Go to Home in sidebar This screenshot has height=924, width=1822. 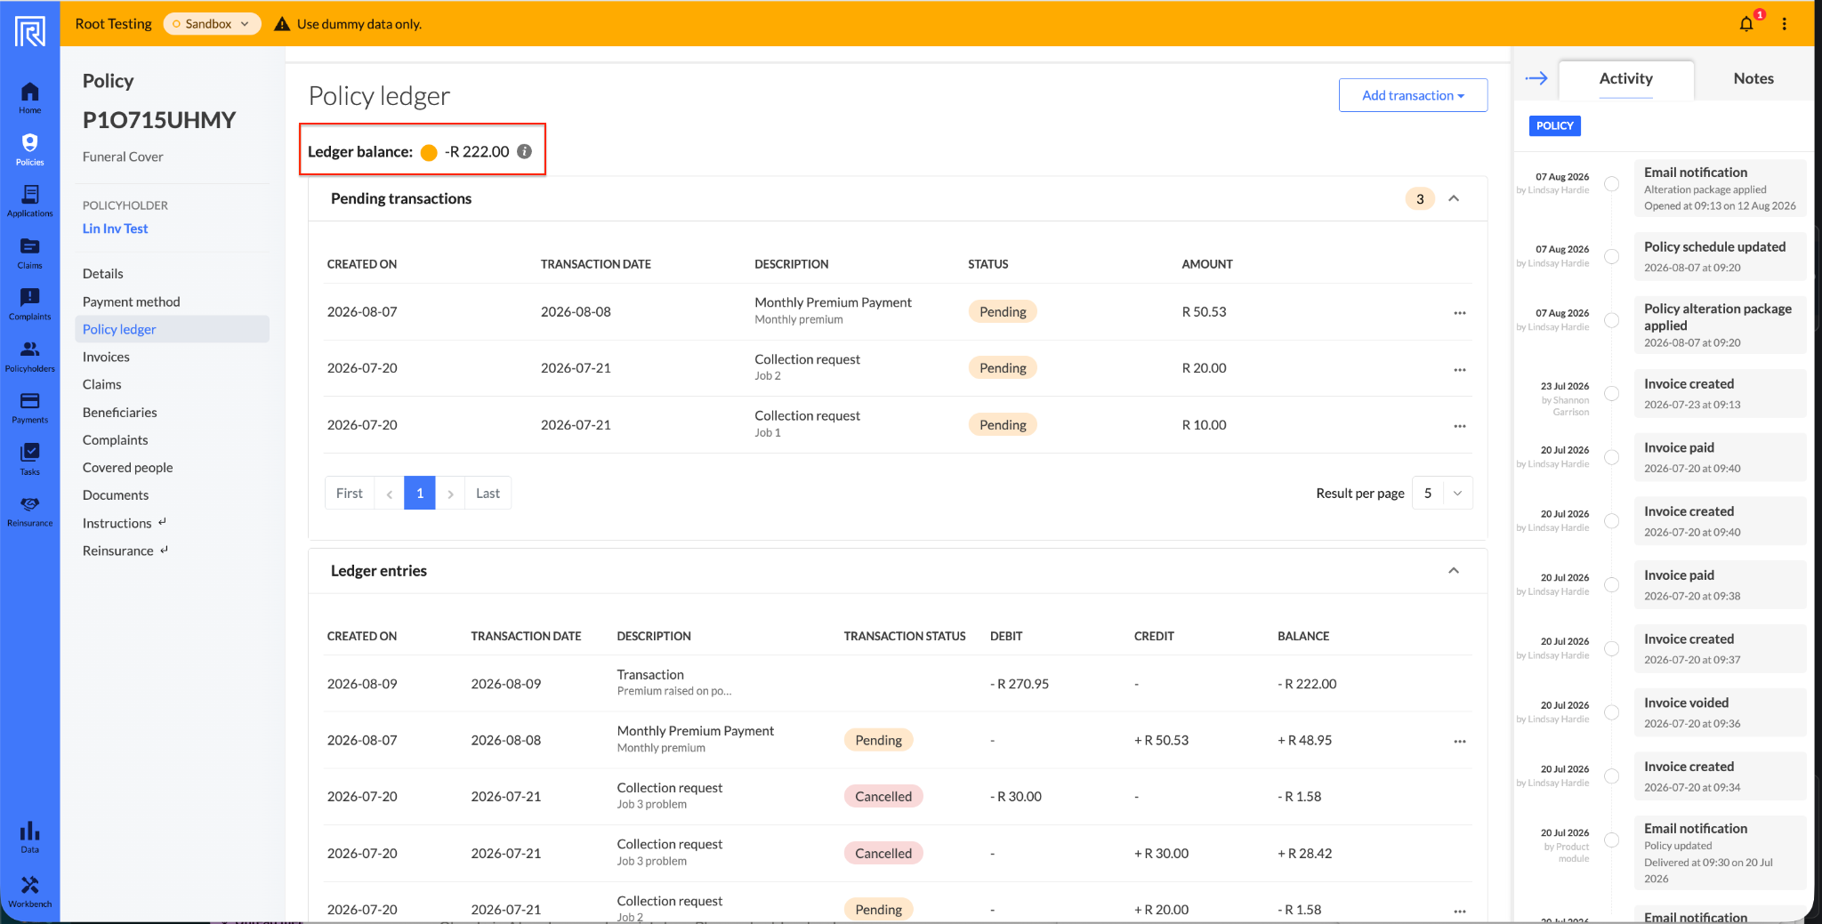[29, 98]
